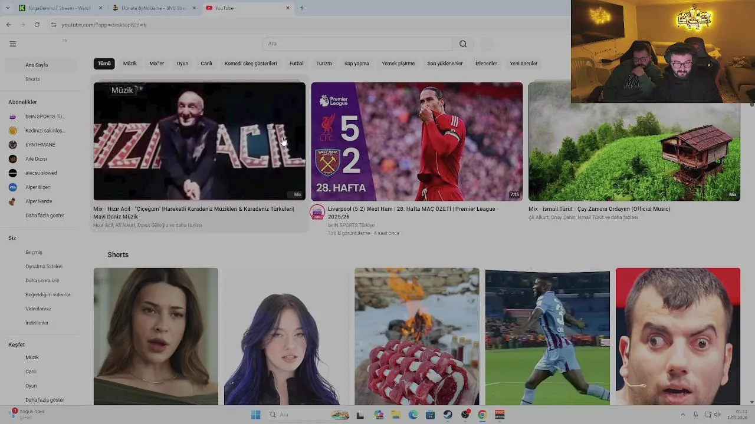This screenshot has height=424, width=755.
Task: Select the Tümü filter chip
Action: click(104, 64)
